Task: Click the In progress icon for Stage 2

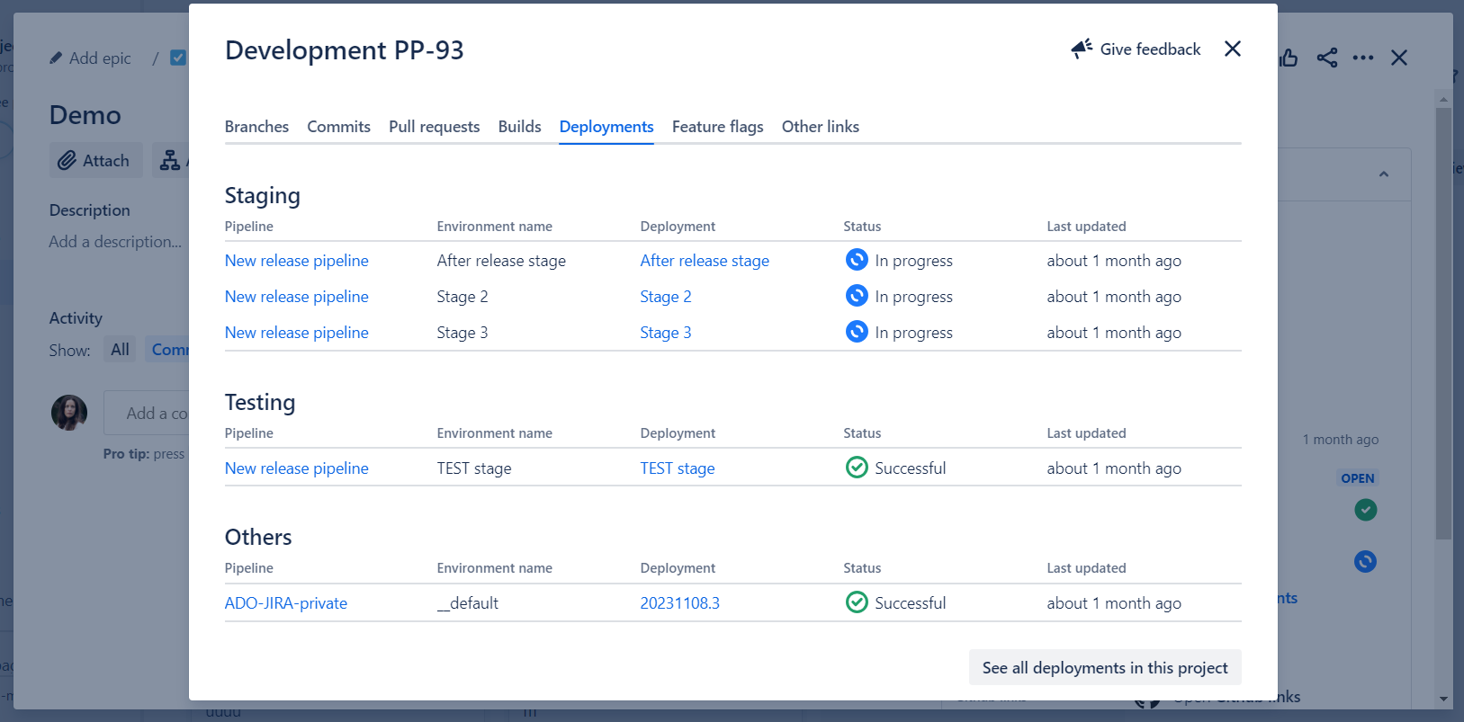Action: [857, 296]
